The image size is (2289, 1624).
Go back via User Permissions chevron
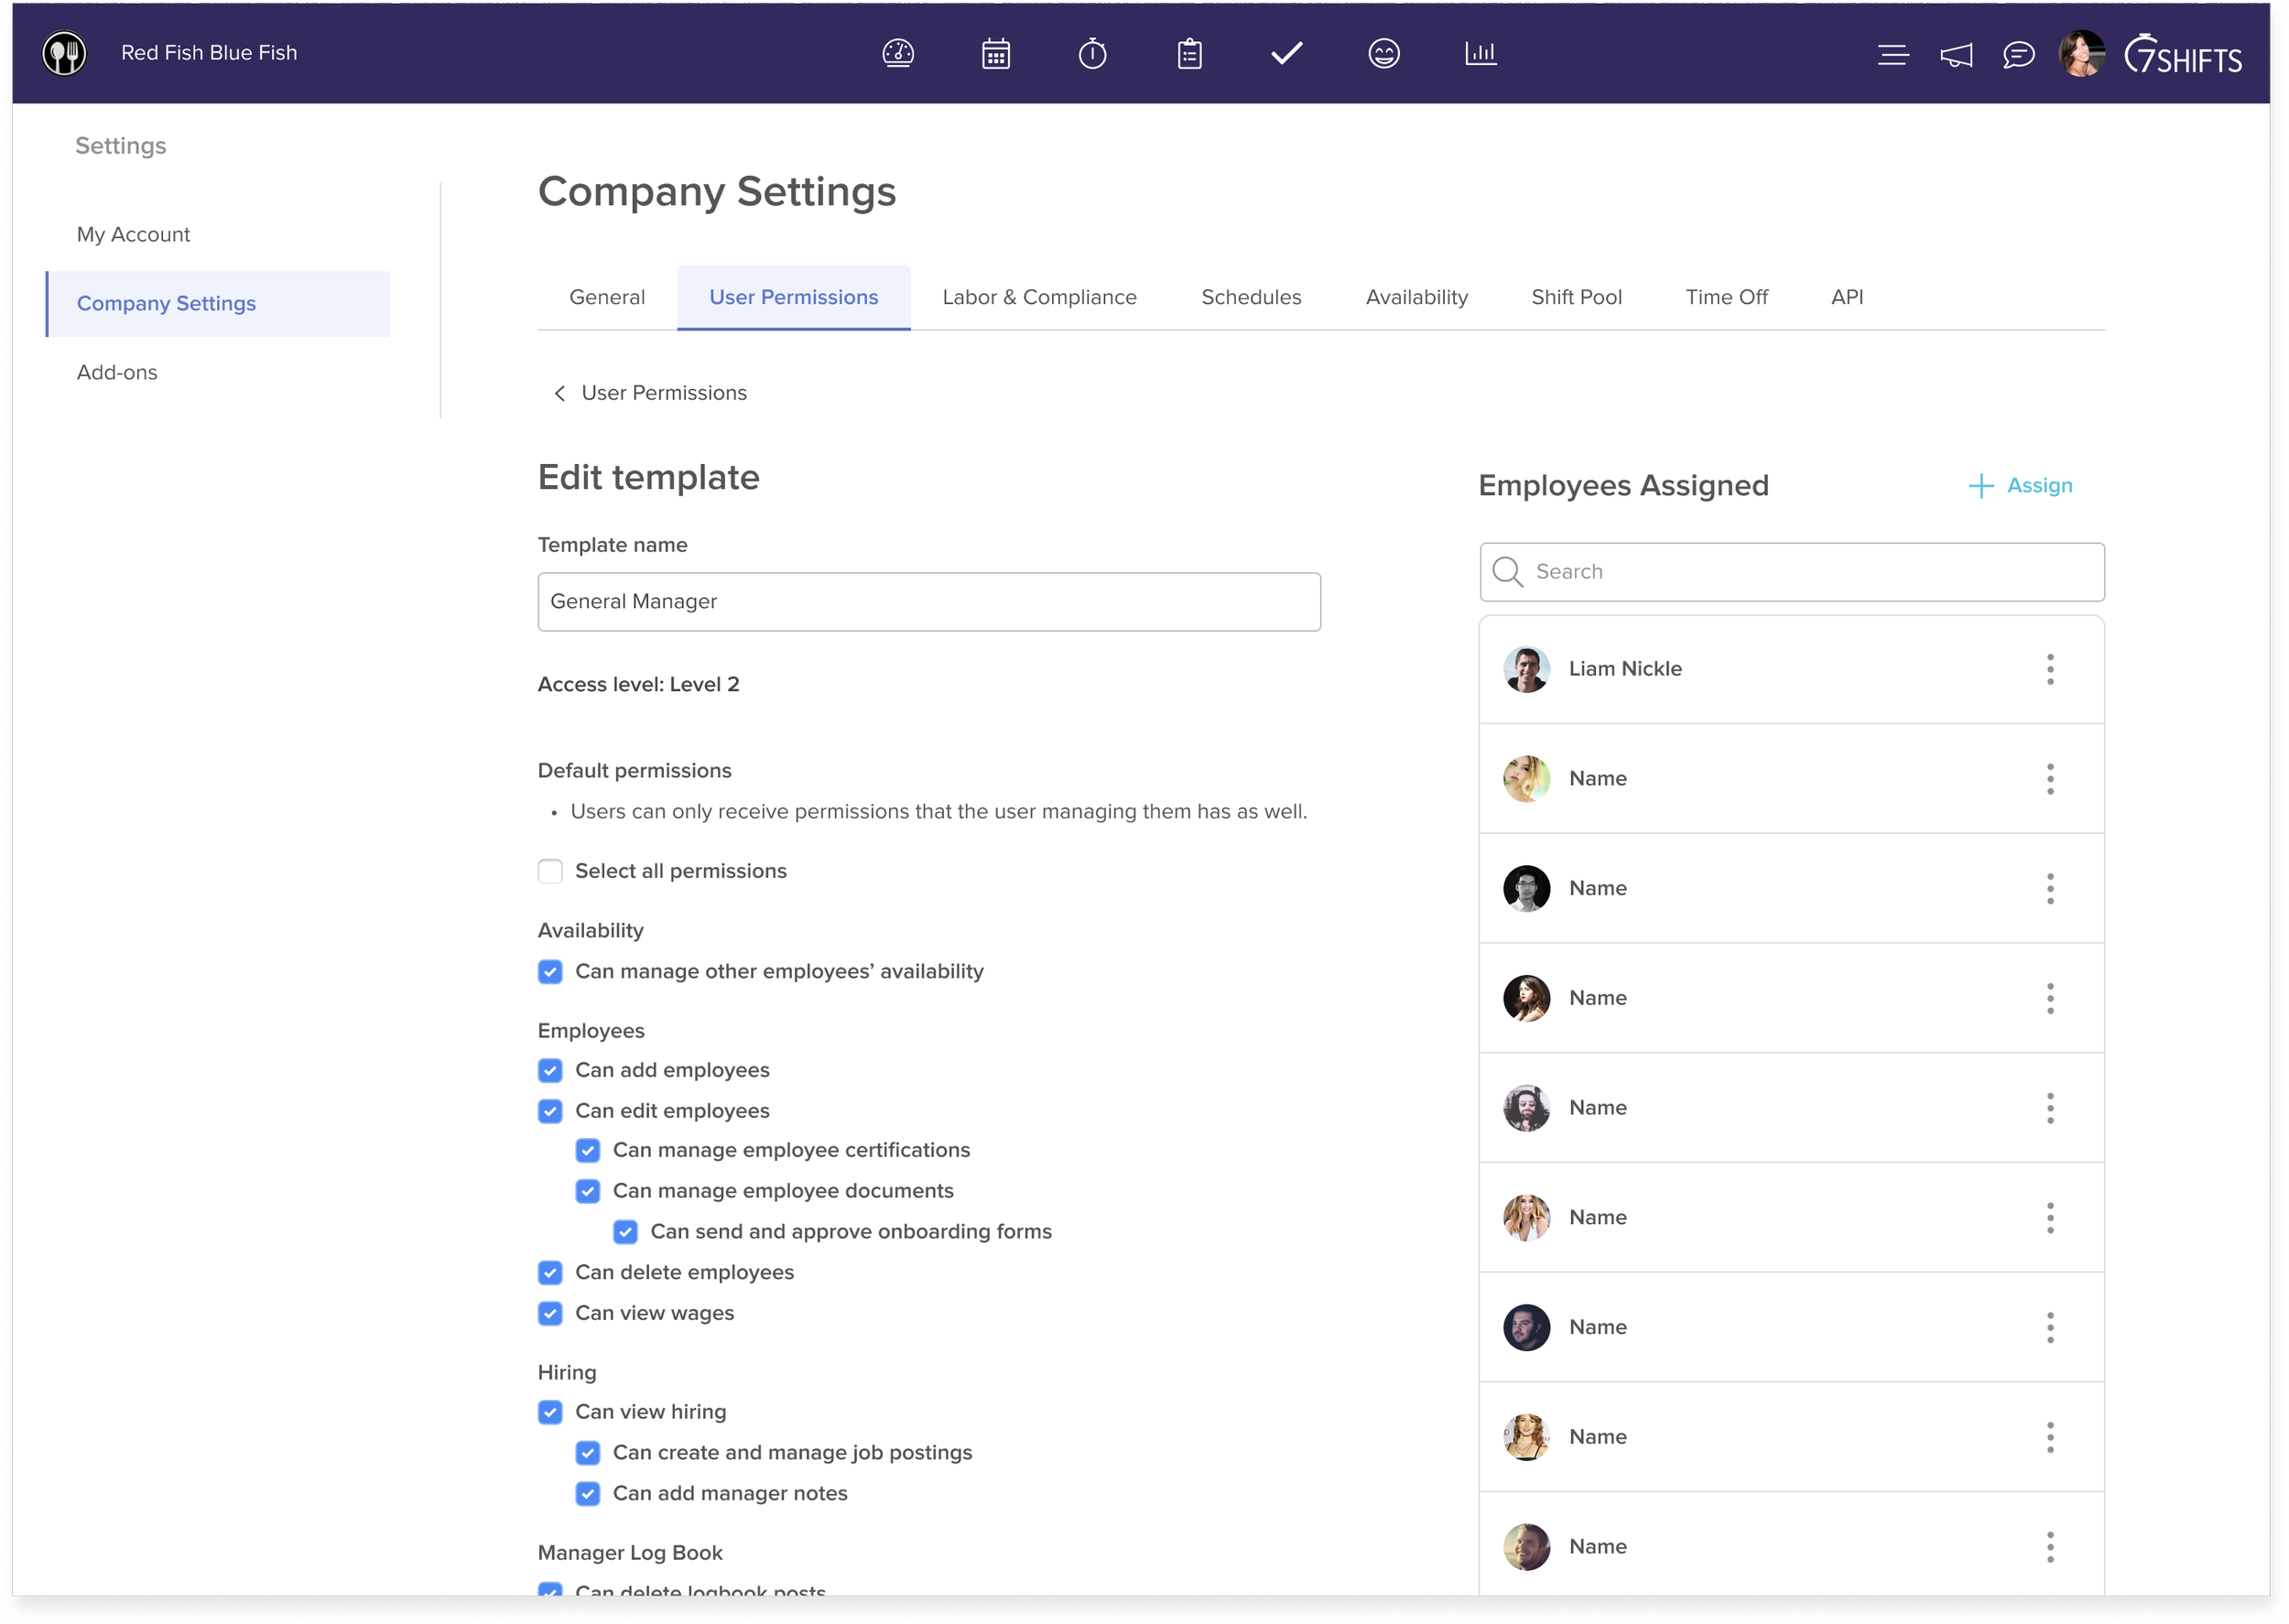[560, 393]
